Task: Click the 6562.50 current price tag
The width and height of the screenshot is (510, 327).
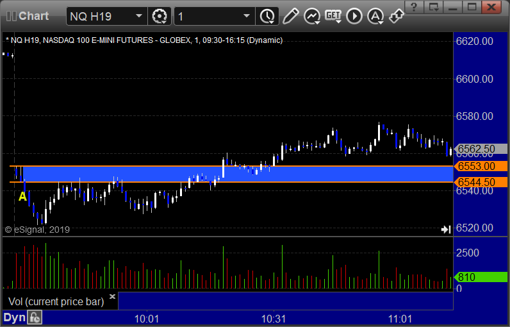Action: pyautogui.click(x=481, y=149)
